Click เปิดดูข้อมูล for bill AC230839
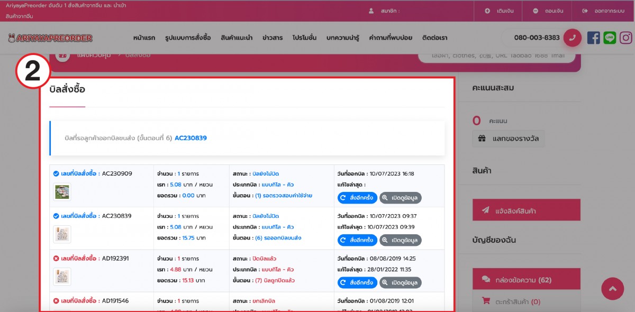 pos(400,240)
